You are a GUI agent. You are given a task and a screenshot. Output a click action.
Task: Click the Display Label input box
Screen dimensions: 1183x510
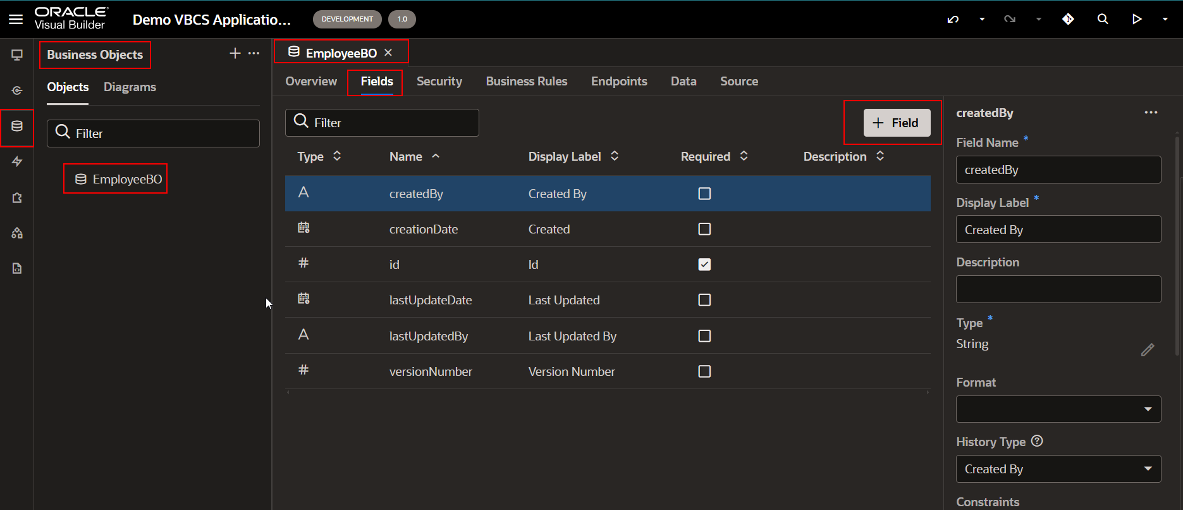[1058, 229]
